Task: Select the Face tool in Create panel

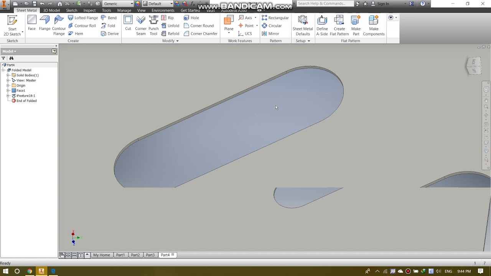Action: (x=32, y=24)
